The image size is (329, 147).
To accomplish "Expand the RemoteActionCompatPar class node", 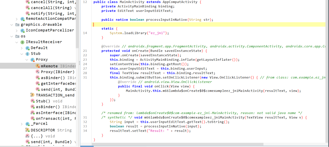I will [x=17, y=19].
